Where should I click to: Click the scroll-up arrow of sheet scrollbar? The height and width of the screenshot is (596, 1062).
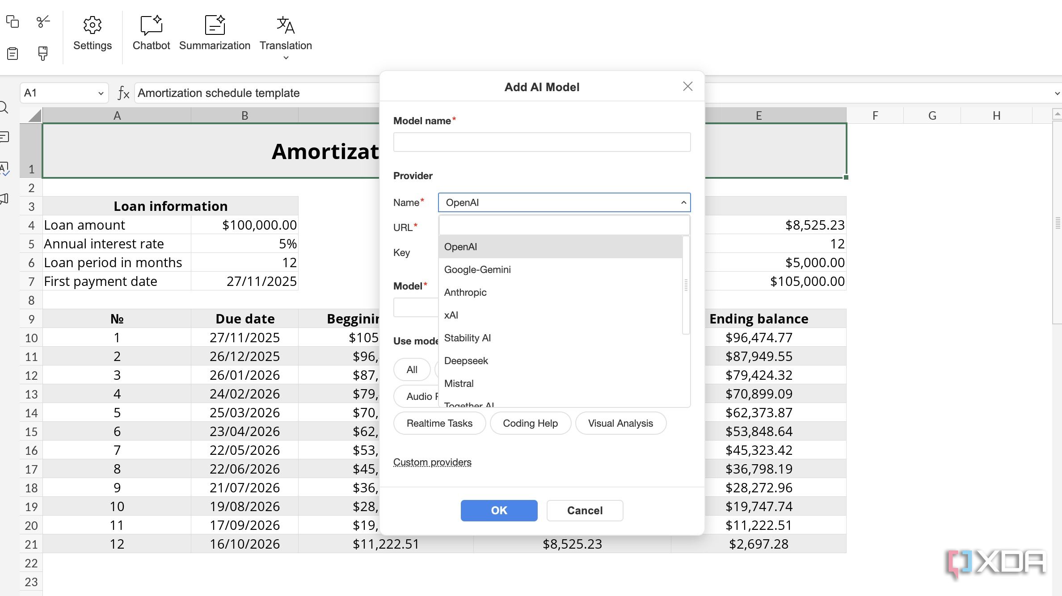coord(1057,114)
